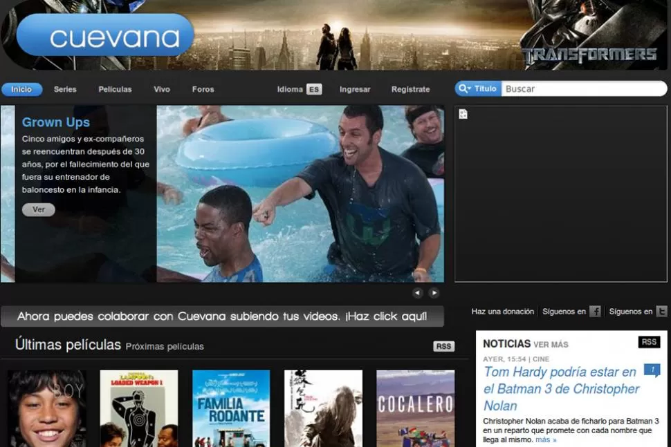
Task: Open the RSS feed in Noticias panel
Action: [649, 342]
